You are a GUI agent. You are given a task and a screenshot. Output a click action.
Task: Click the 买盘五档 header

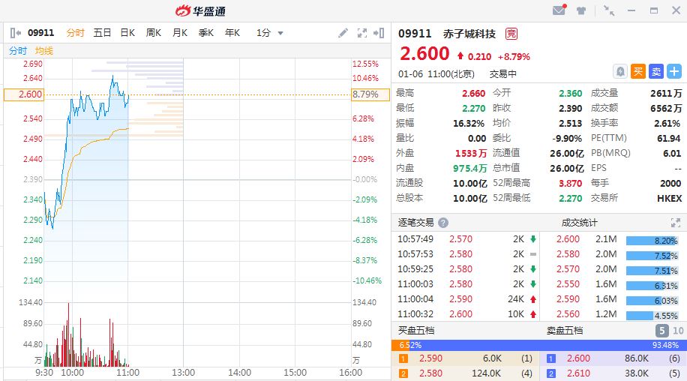click(x=415, y=331)
